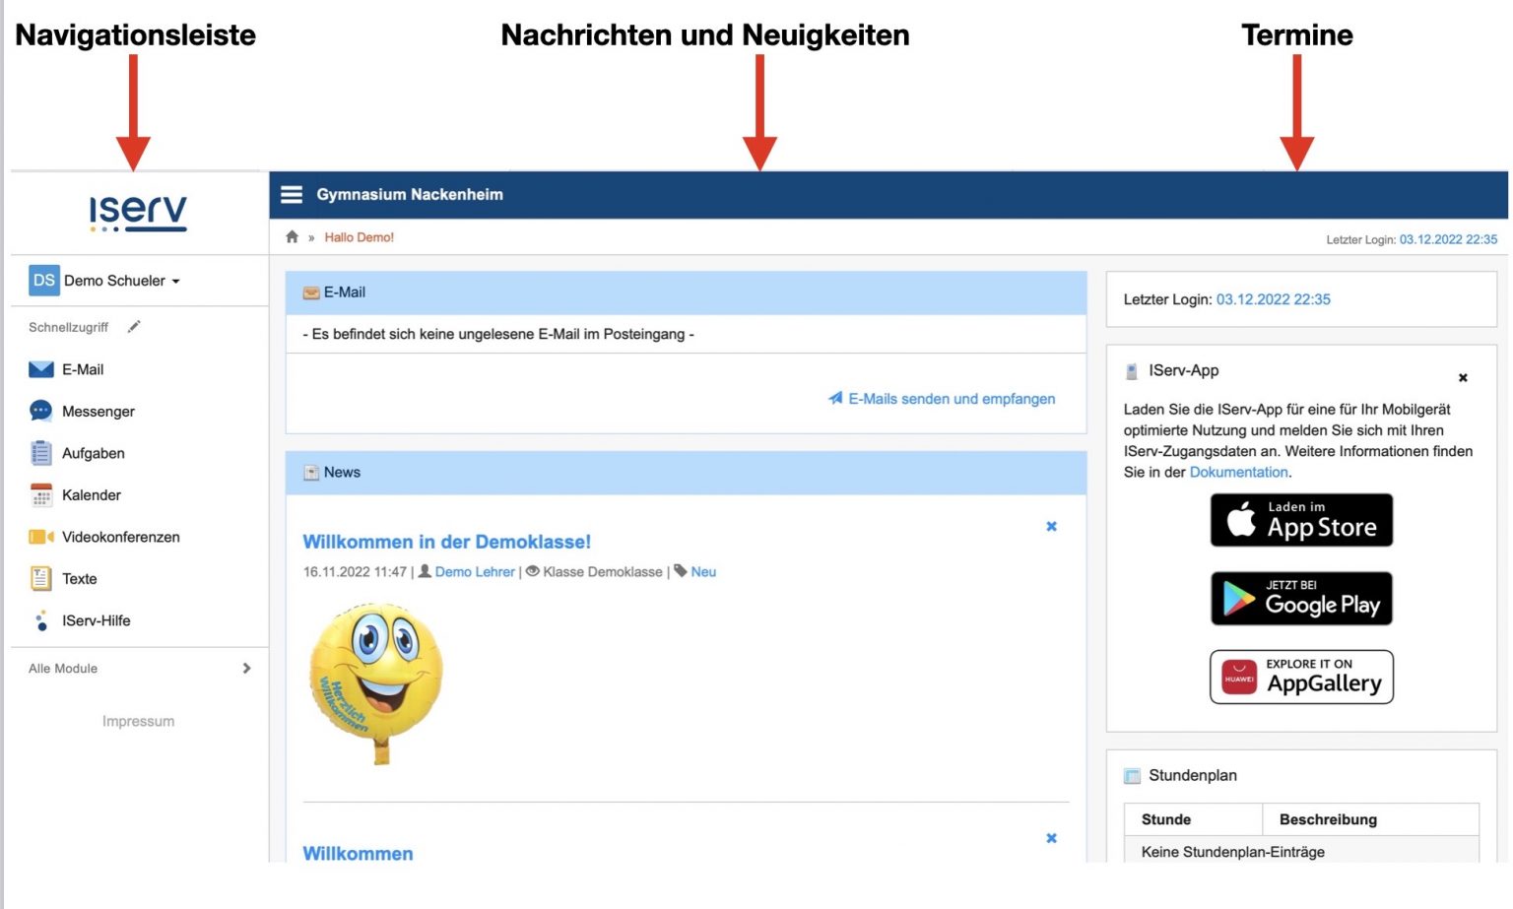1513x909 pixels.
Task: Open Kalender in the sidebar
Action: [x=91, y=495]
